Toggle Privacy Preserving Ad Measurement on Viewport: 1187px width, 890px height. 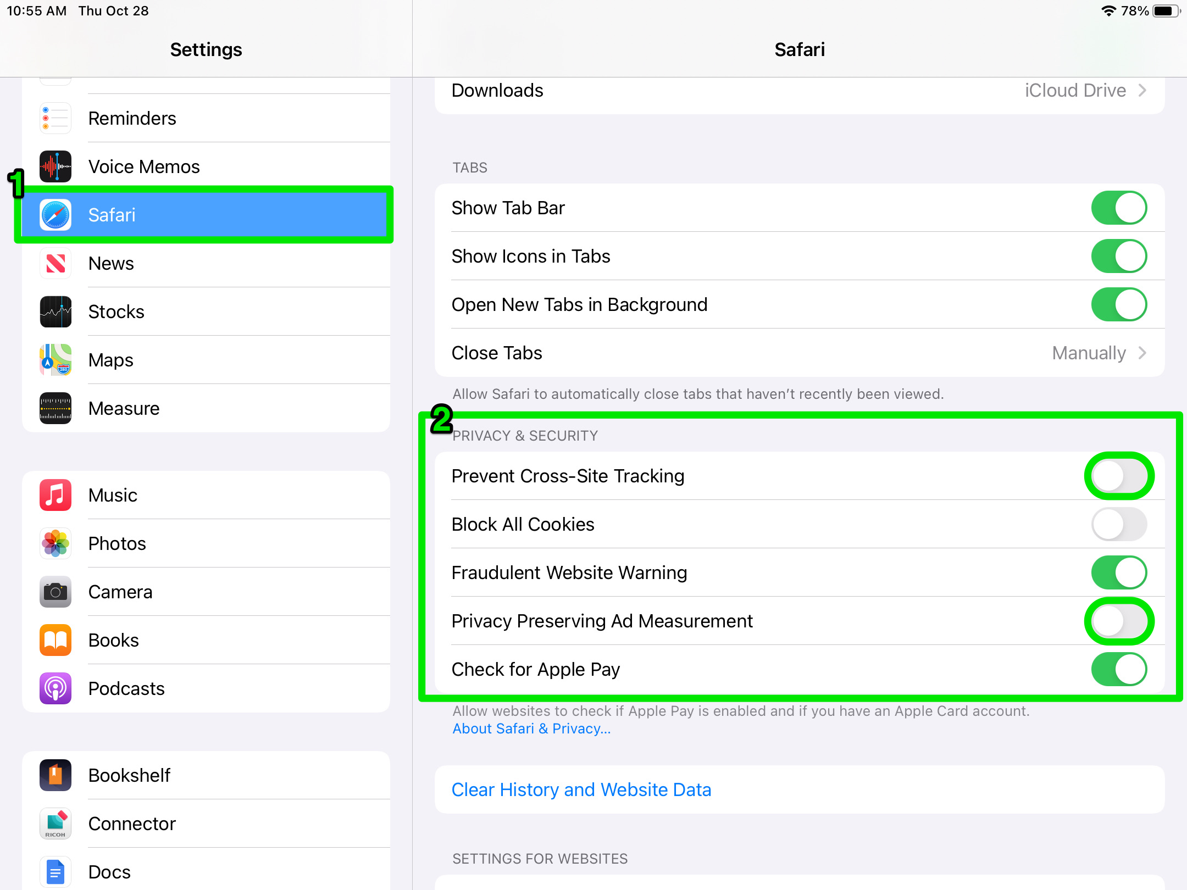(1119, 621)
